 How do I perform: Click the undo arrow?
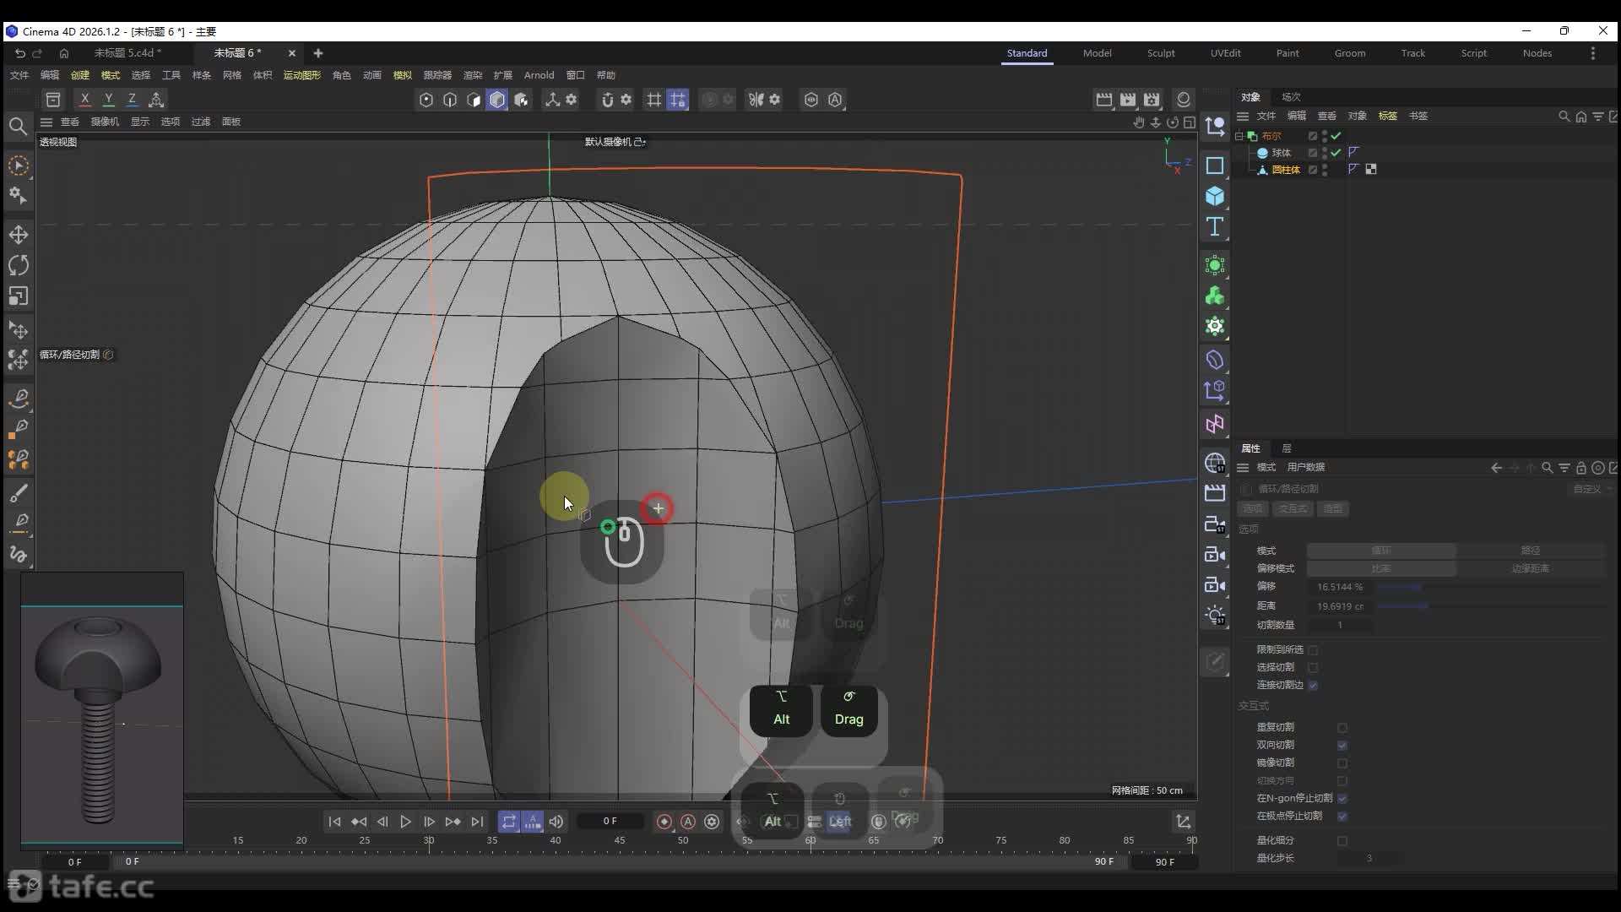point(19,53)
